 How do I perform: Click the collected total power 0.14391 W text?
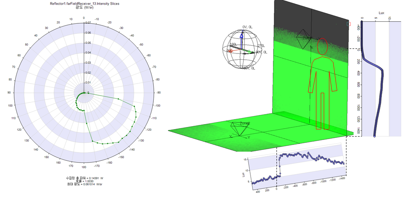(x=84, y=177)
